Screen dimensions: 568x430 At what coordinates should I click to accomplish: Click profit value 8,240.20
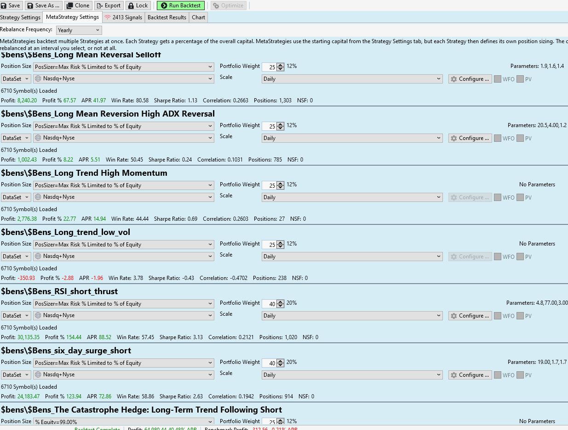click(x=27, y=101)
